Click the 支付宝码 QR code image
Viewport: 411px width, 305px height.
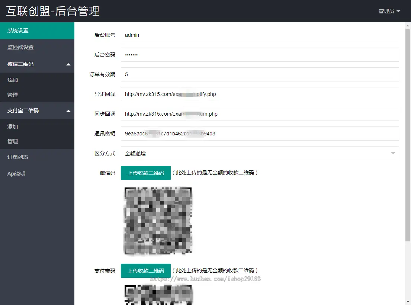[x=158, y=295]
